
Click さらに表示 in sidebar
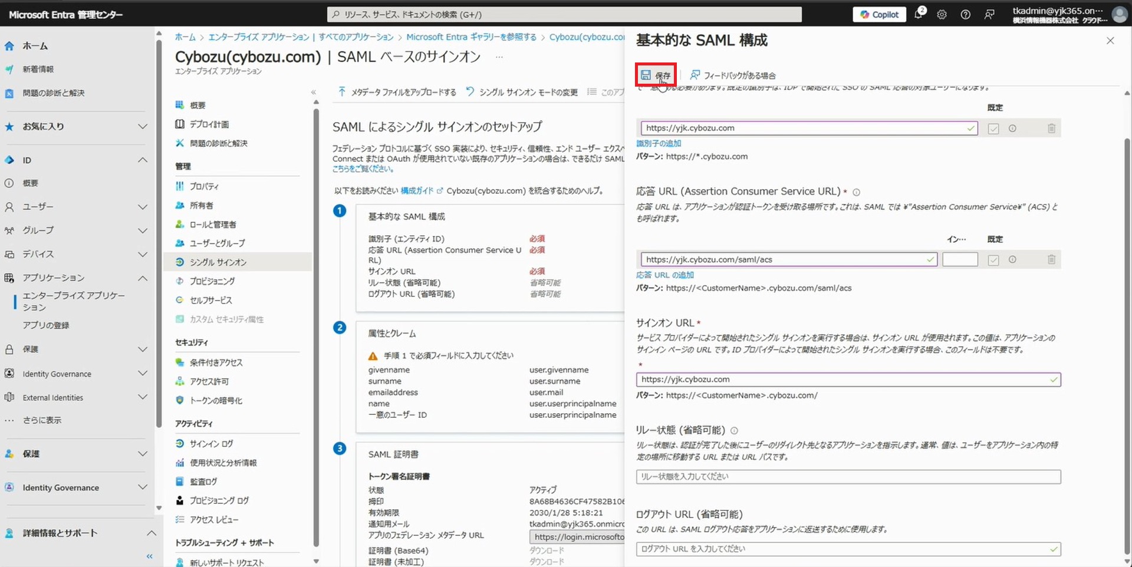(x=41, y=420)
